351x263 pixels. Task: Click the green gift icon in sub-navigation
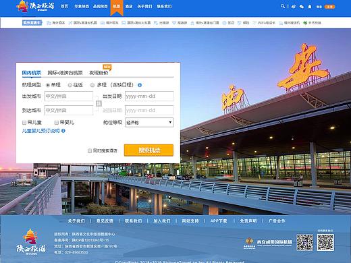[x=305, y=23]
